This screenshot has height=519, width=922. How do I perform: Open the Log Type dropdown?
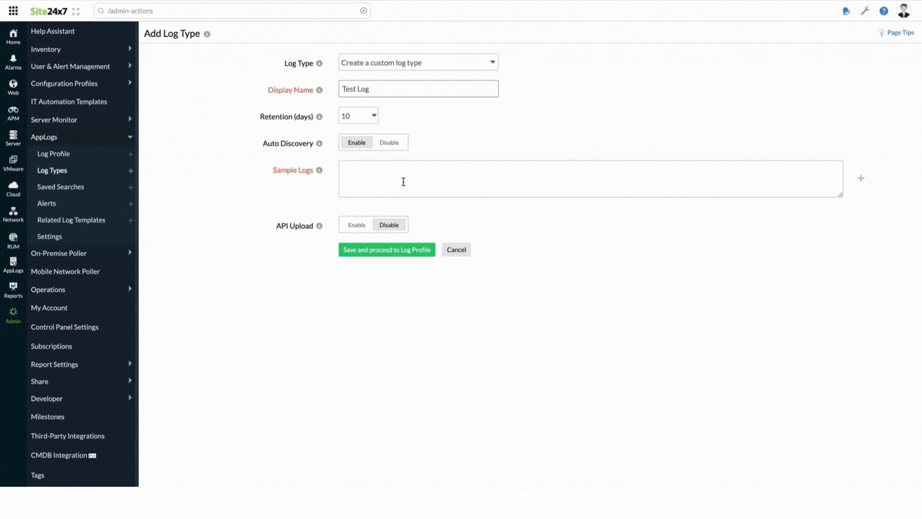pos(418,62)
